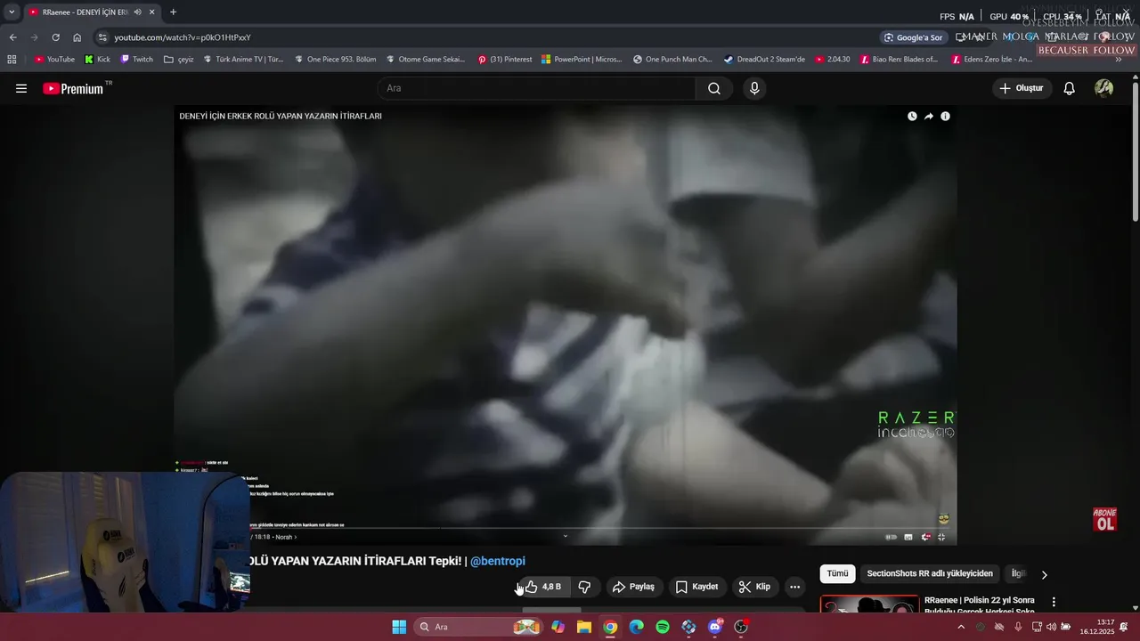The width and height of the screenshot is (1140, 641).
Task: Select the 'SectionShots RR adlı yükleyiciden' chip
Action: (x=930, y=574)
